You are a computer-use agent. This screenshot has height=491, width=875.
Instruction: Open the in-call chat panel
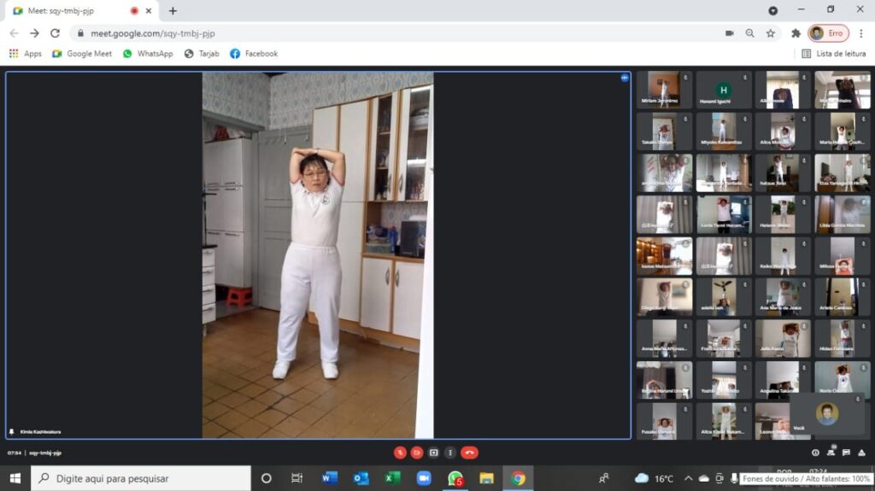pyautogui.click(x=846, y=453)
